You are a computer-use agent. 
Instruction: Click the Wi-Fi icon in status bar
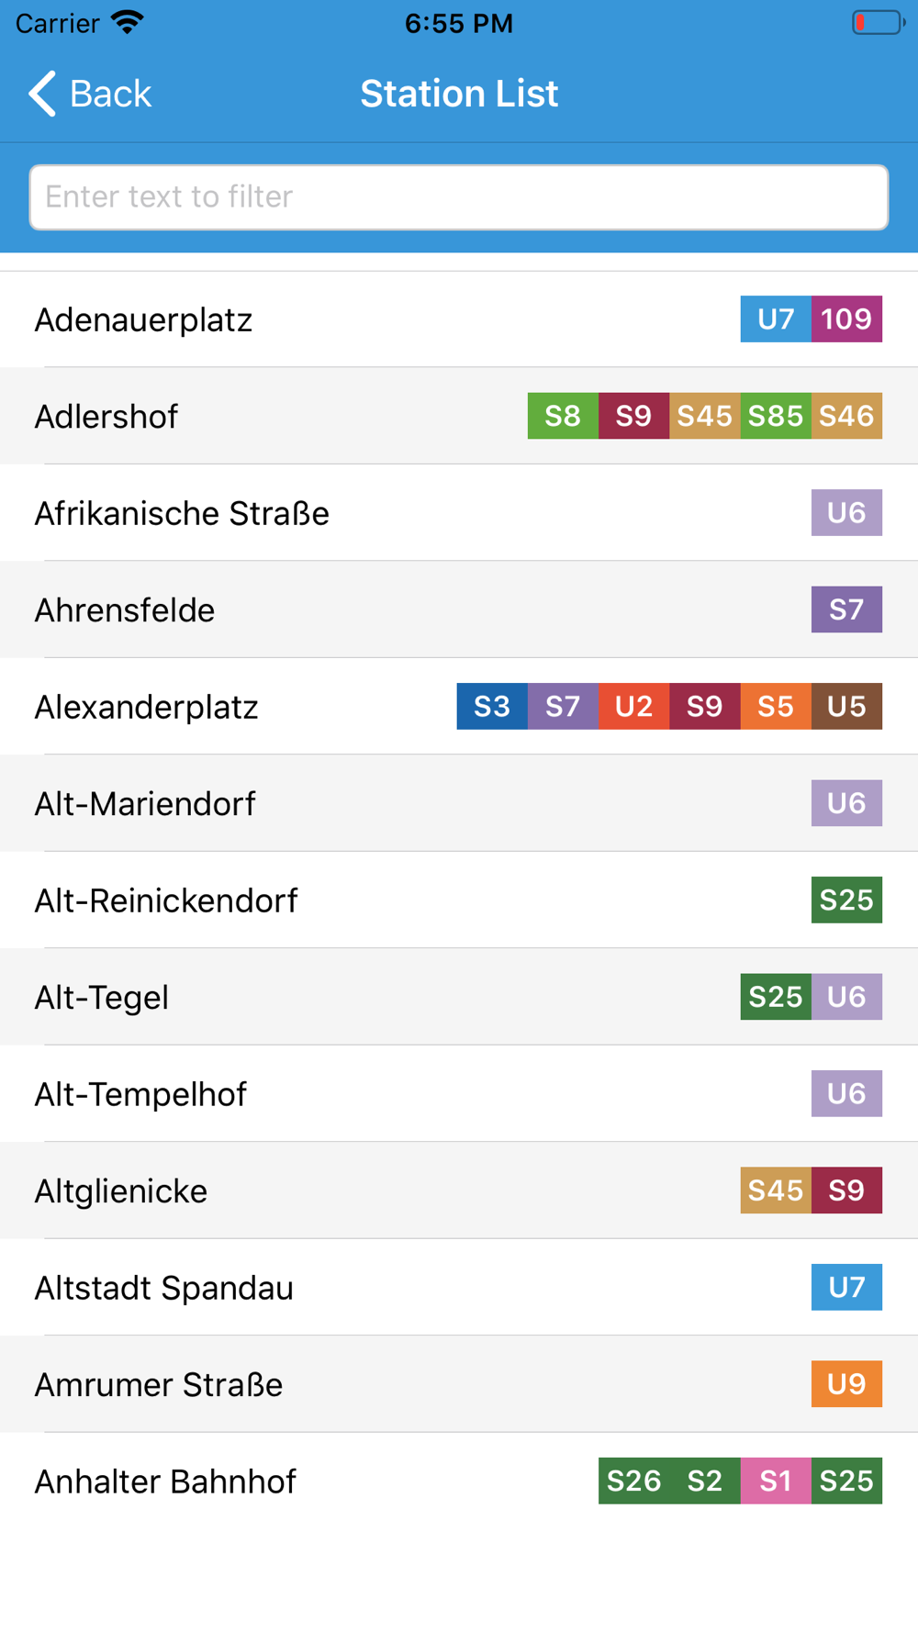(x=128, y=22)
